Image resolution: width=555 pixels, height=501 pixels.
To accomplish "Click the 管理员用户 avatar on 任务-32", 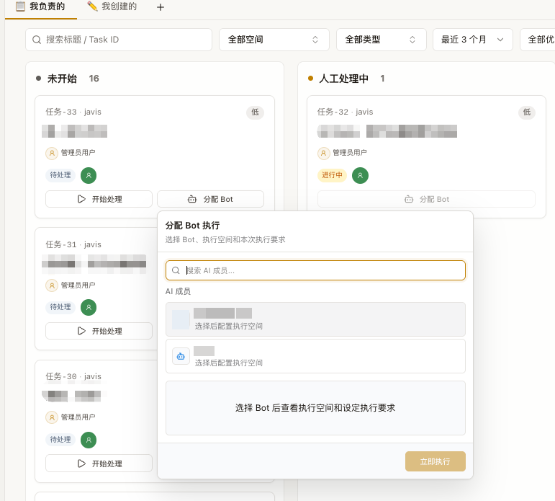I will click(323, 153).
